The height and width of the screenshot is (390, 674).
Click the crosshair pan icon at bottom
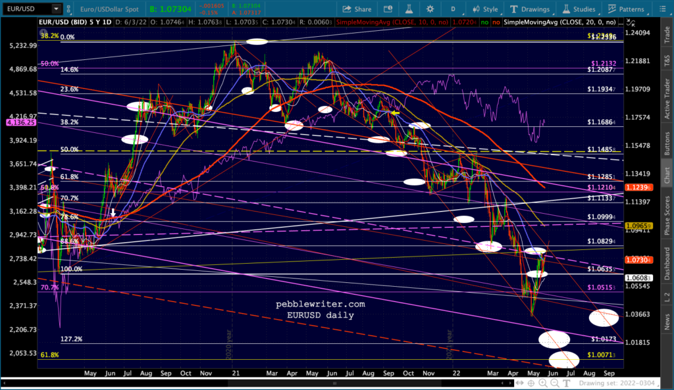[531, 383]
